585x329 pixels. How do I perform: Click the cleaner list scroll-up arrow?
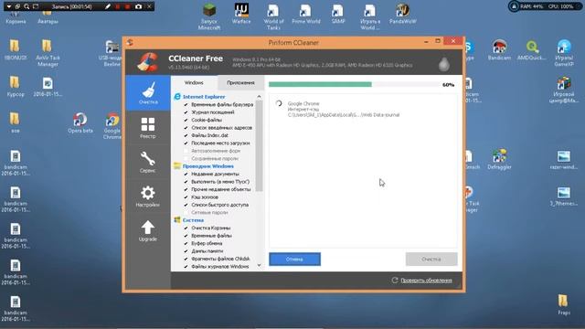259,97
